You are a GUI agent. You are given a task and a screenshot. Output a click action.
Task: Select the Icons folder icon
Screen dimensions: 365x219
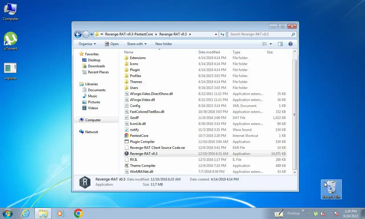[127, 64]
